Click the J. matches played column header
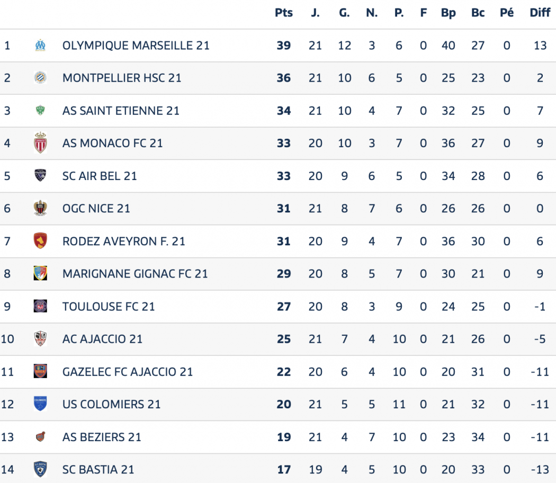 [x=315, y=13]
